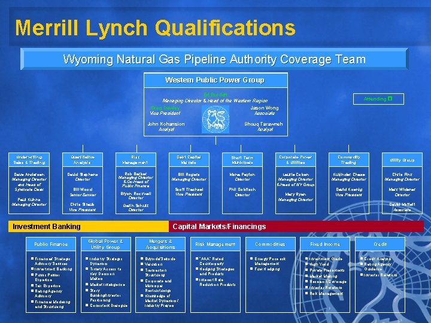Click the name David Moffett
Viewport: 431px width, 323px height.
click(x=402, y=205)
